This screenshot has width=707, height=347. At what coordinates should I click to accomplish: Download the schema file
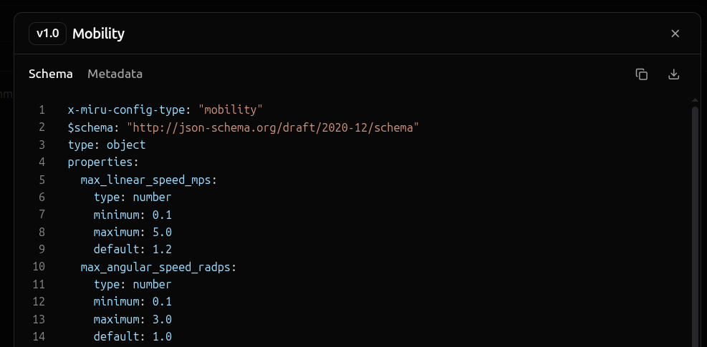(x=673, y=74)
